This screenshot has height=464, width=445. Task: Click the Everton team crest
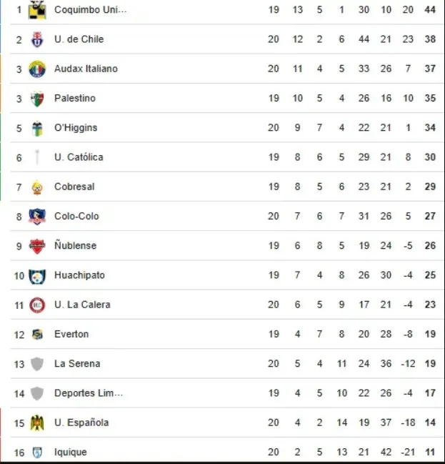click(x=37, y=335)
